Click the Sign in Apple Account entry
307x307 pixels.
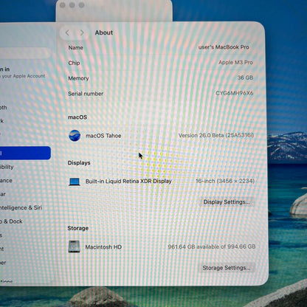23,72
